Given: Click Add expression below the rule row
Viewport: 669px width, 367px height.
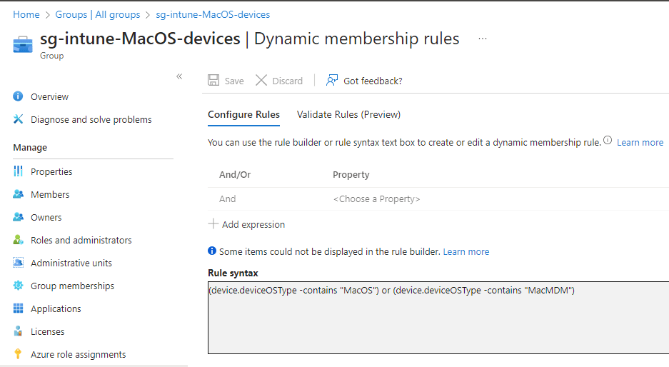Looking at the screenshot, I should tap(246, 224).
